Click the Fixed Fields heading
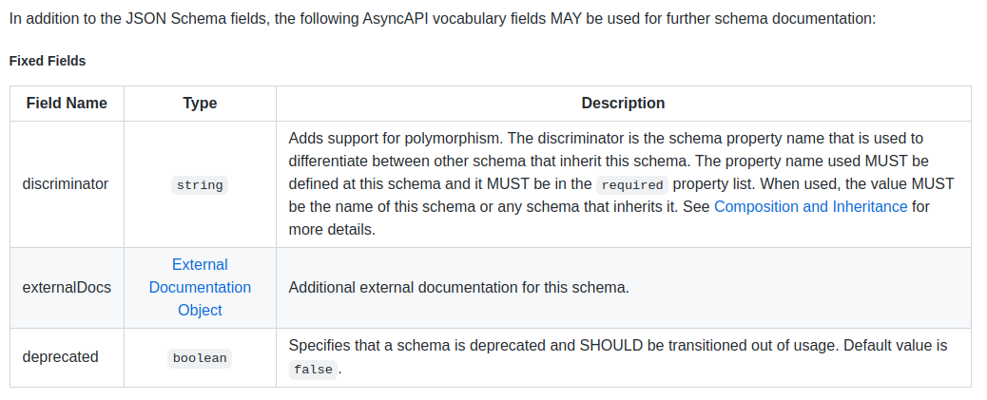Viewport: 987px width, 400px height. click(48, 61)
